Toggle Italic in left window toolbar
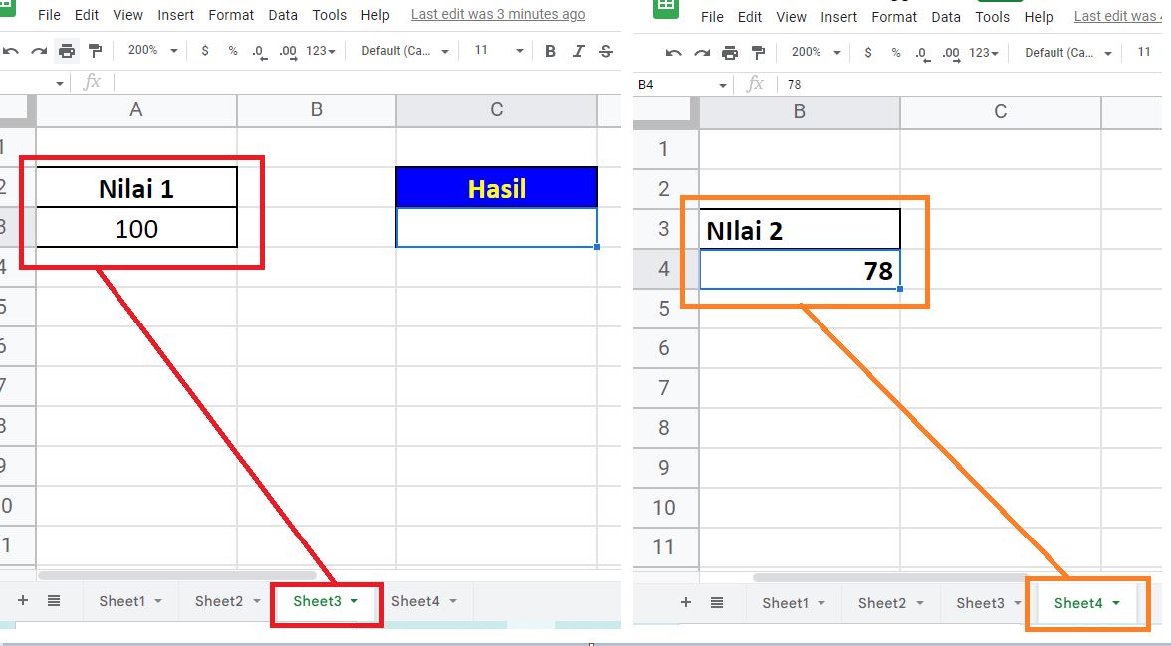This screenshot has width=1171, height=646. coord(578,51)
